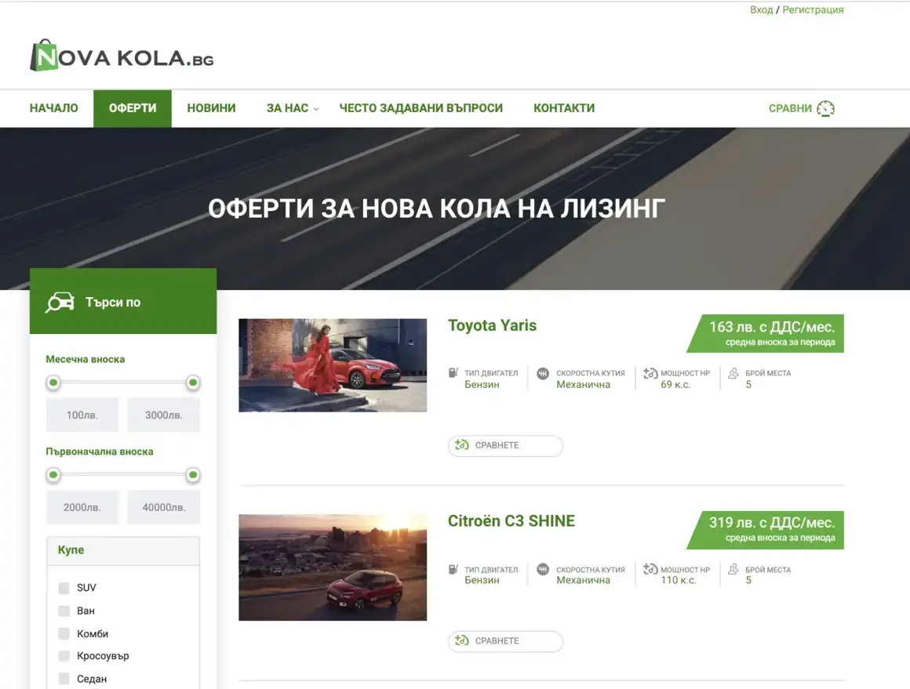Screen dimensions: 910x689
Task: Click the gearbox icon for Toyota Yaris
Action: [543, 373]
